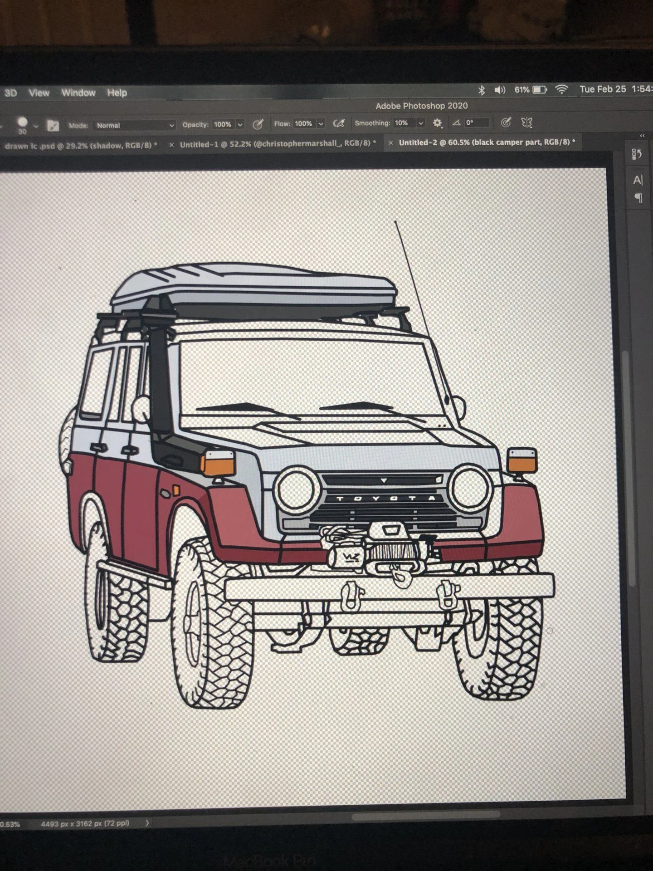Screen dimensions: 653x871
Task: Open the Opacity slider dropdown arrow
Action: coord(240,124)
